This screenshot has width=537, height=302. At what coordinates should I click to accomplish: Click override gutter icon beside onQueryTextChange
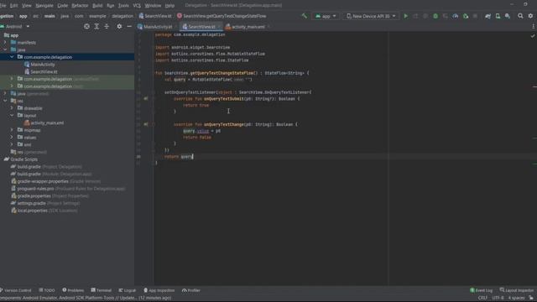click(x=146, y=124)
